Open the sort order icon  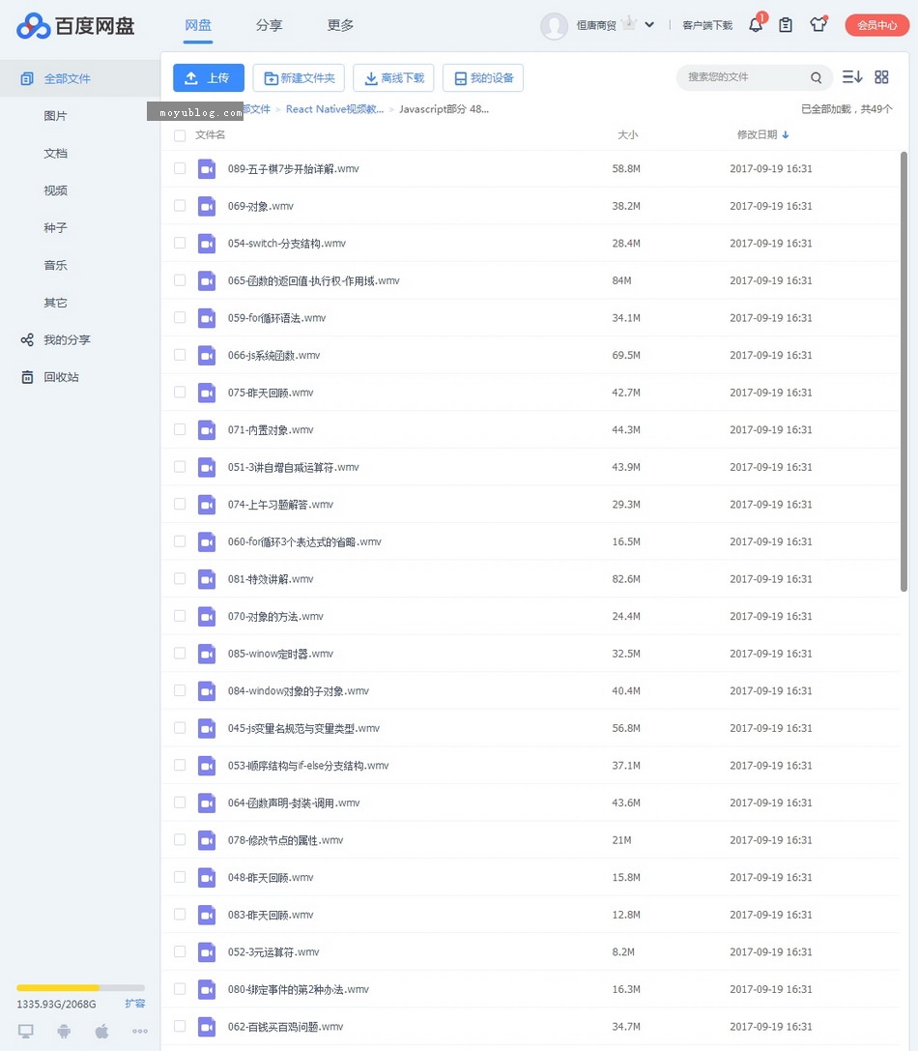pos(851,77)
